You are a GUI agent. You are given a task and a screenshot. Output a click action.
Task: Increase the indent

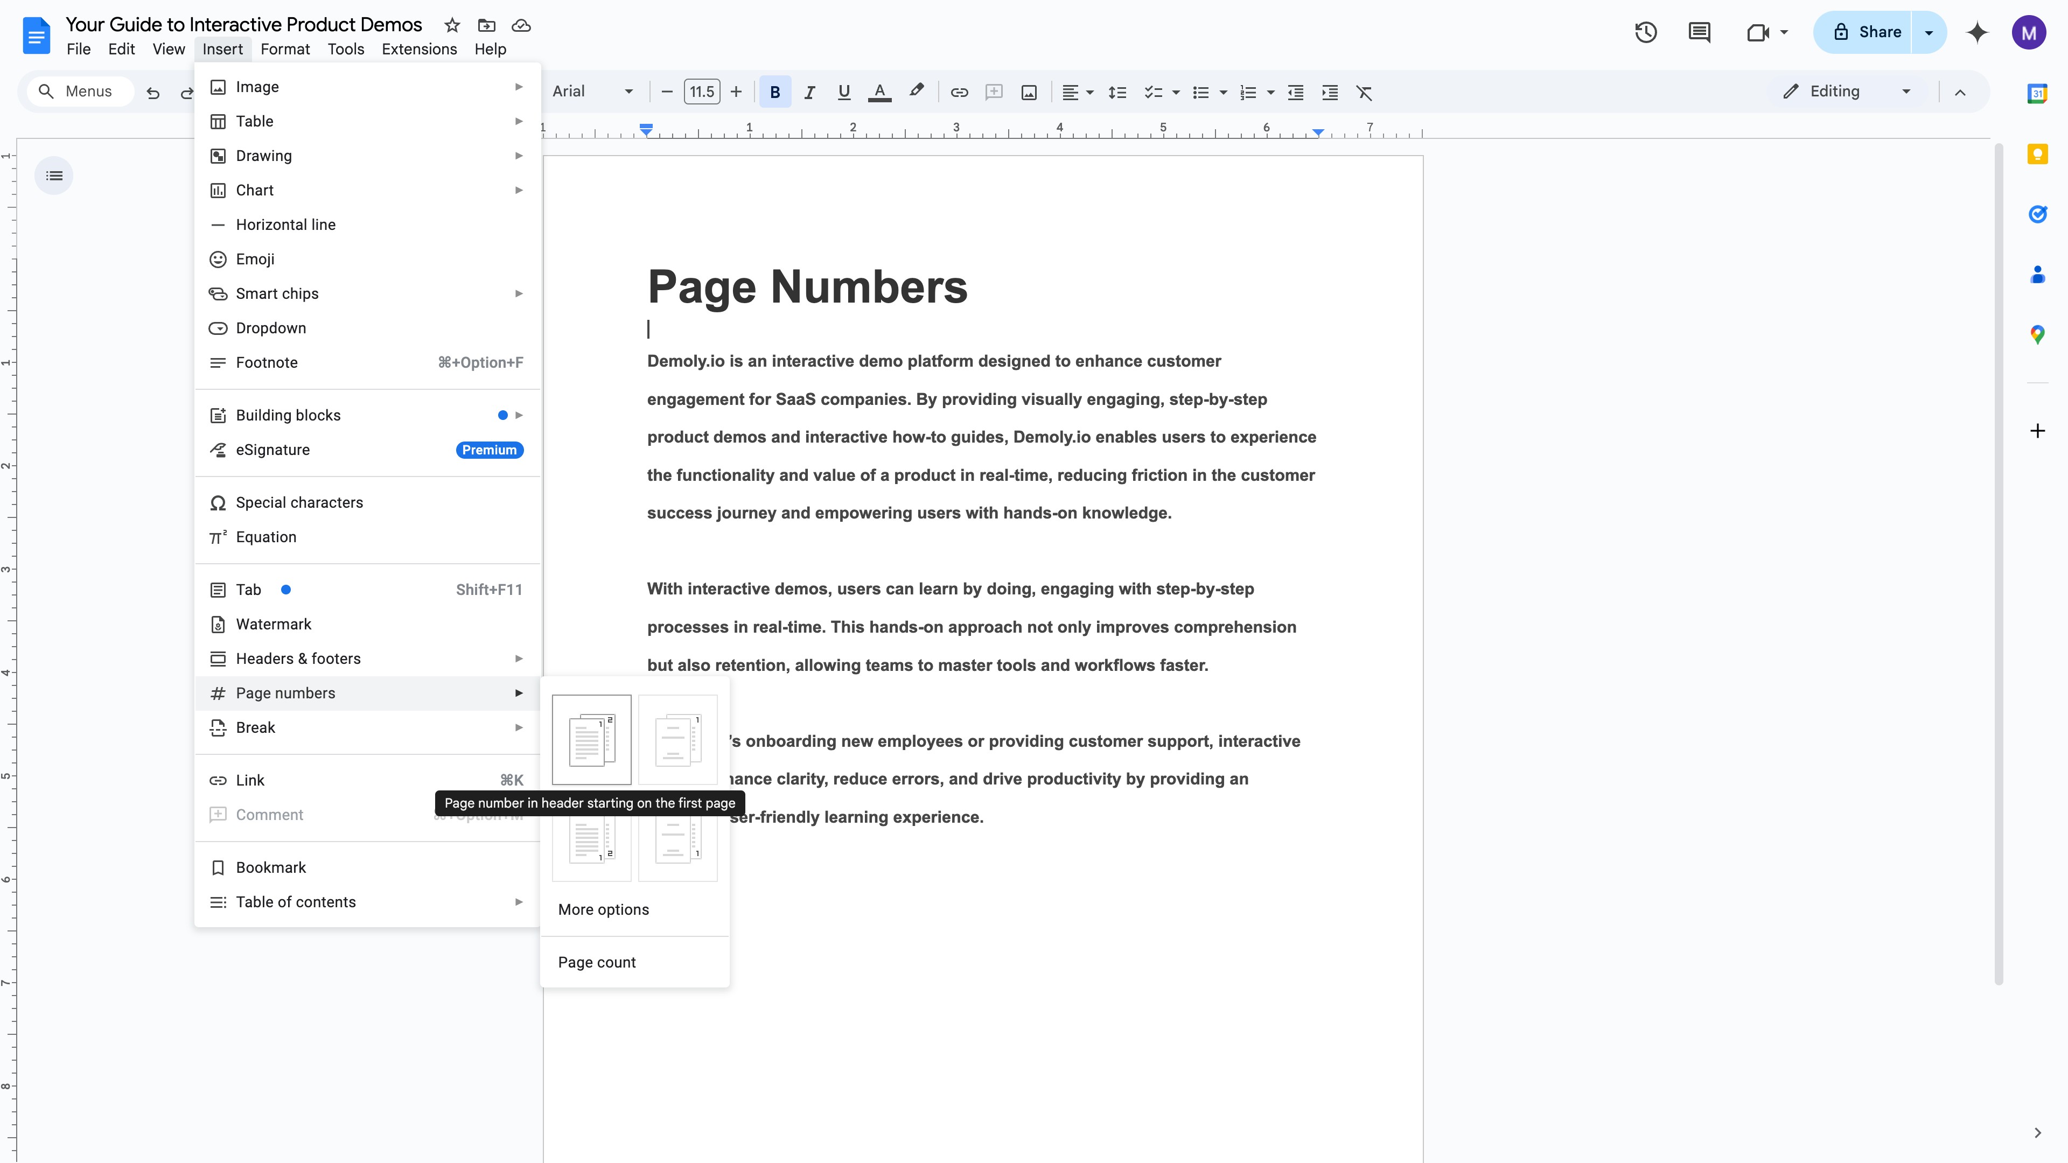(x=1330, y=92)
